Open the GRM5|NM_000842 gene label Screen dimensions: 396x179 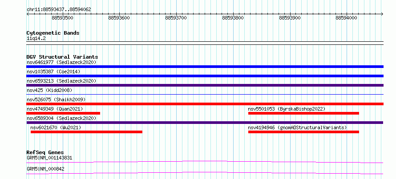(45, 169)
